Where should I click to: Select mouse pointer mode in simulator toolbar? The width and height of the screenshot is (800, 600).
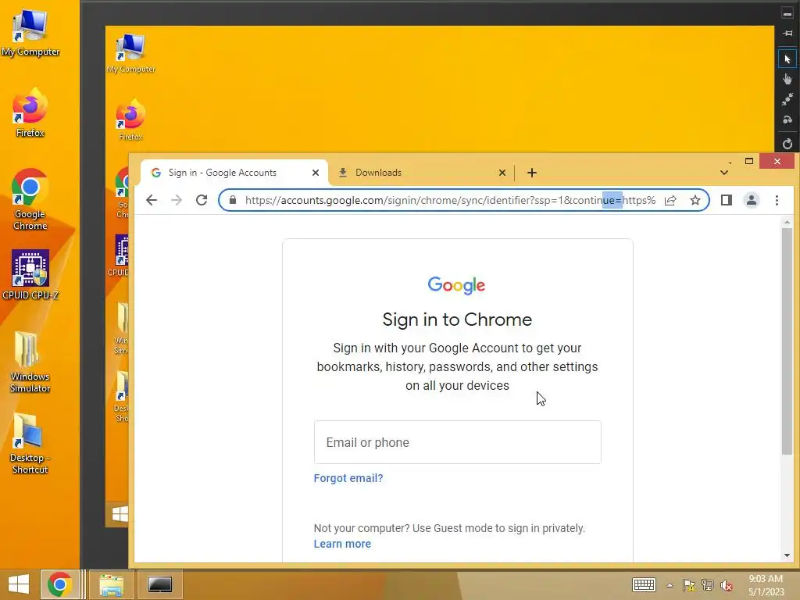(787, 59)
